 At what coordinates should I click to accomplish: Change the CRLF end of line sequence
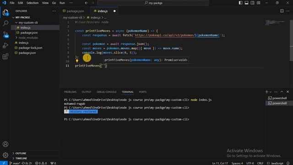(x=260, y=163)
